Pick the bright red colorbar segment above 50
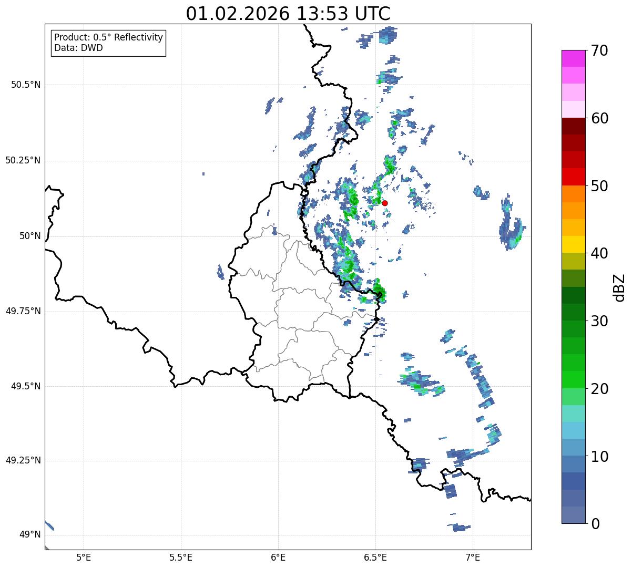 click(574, 177)
